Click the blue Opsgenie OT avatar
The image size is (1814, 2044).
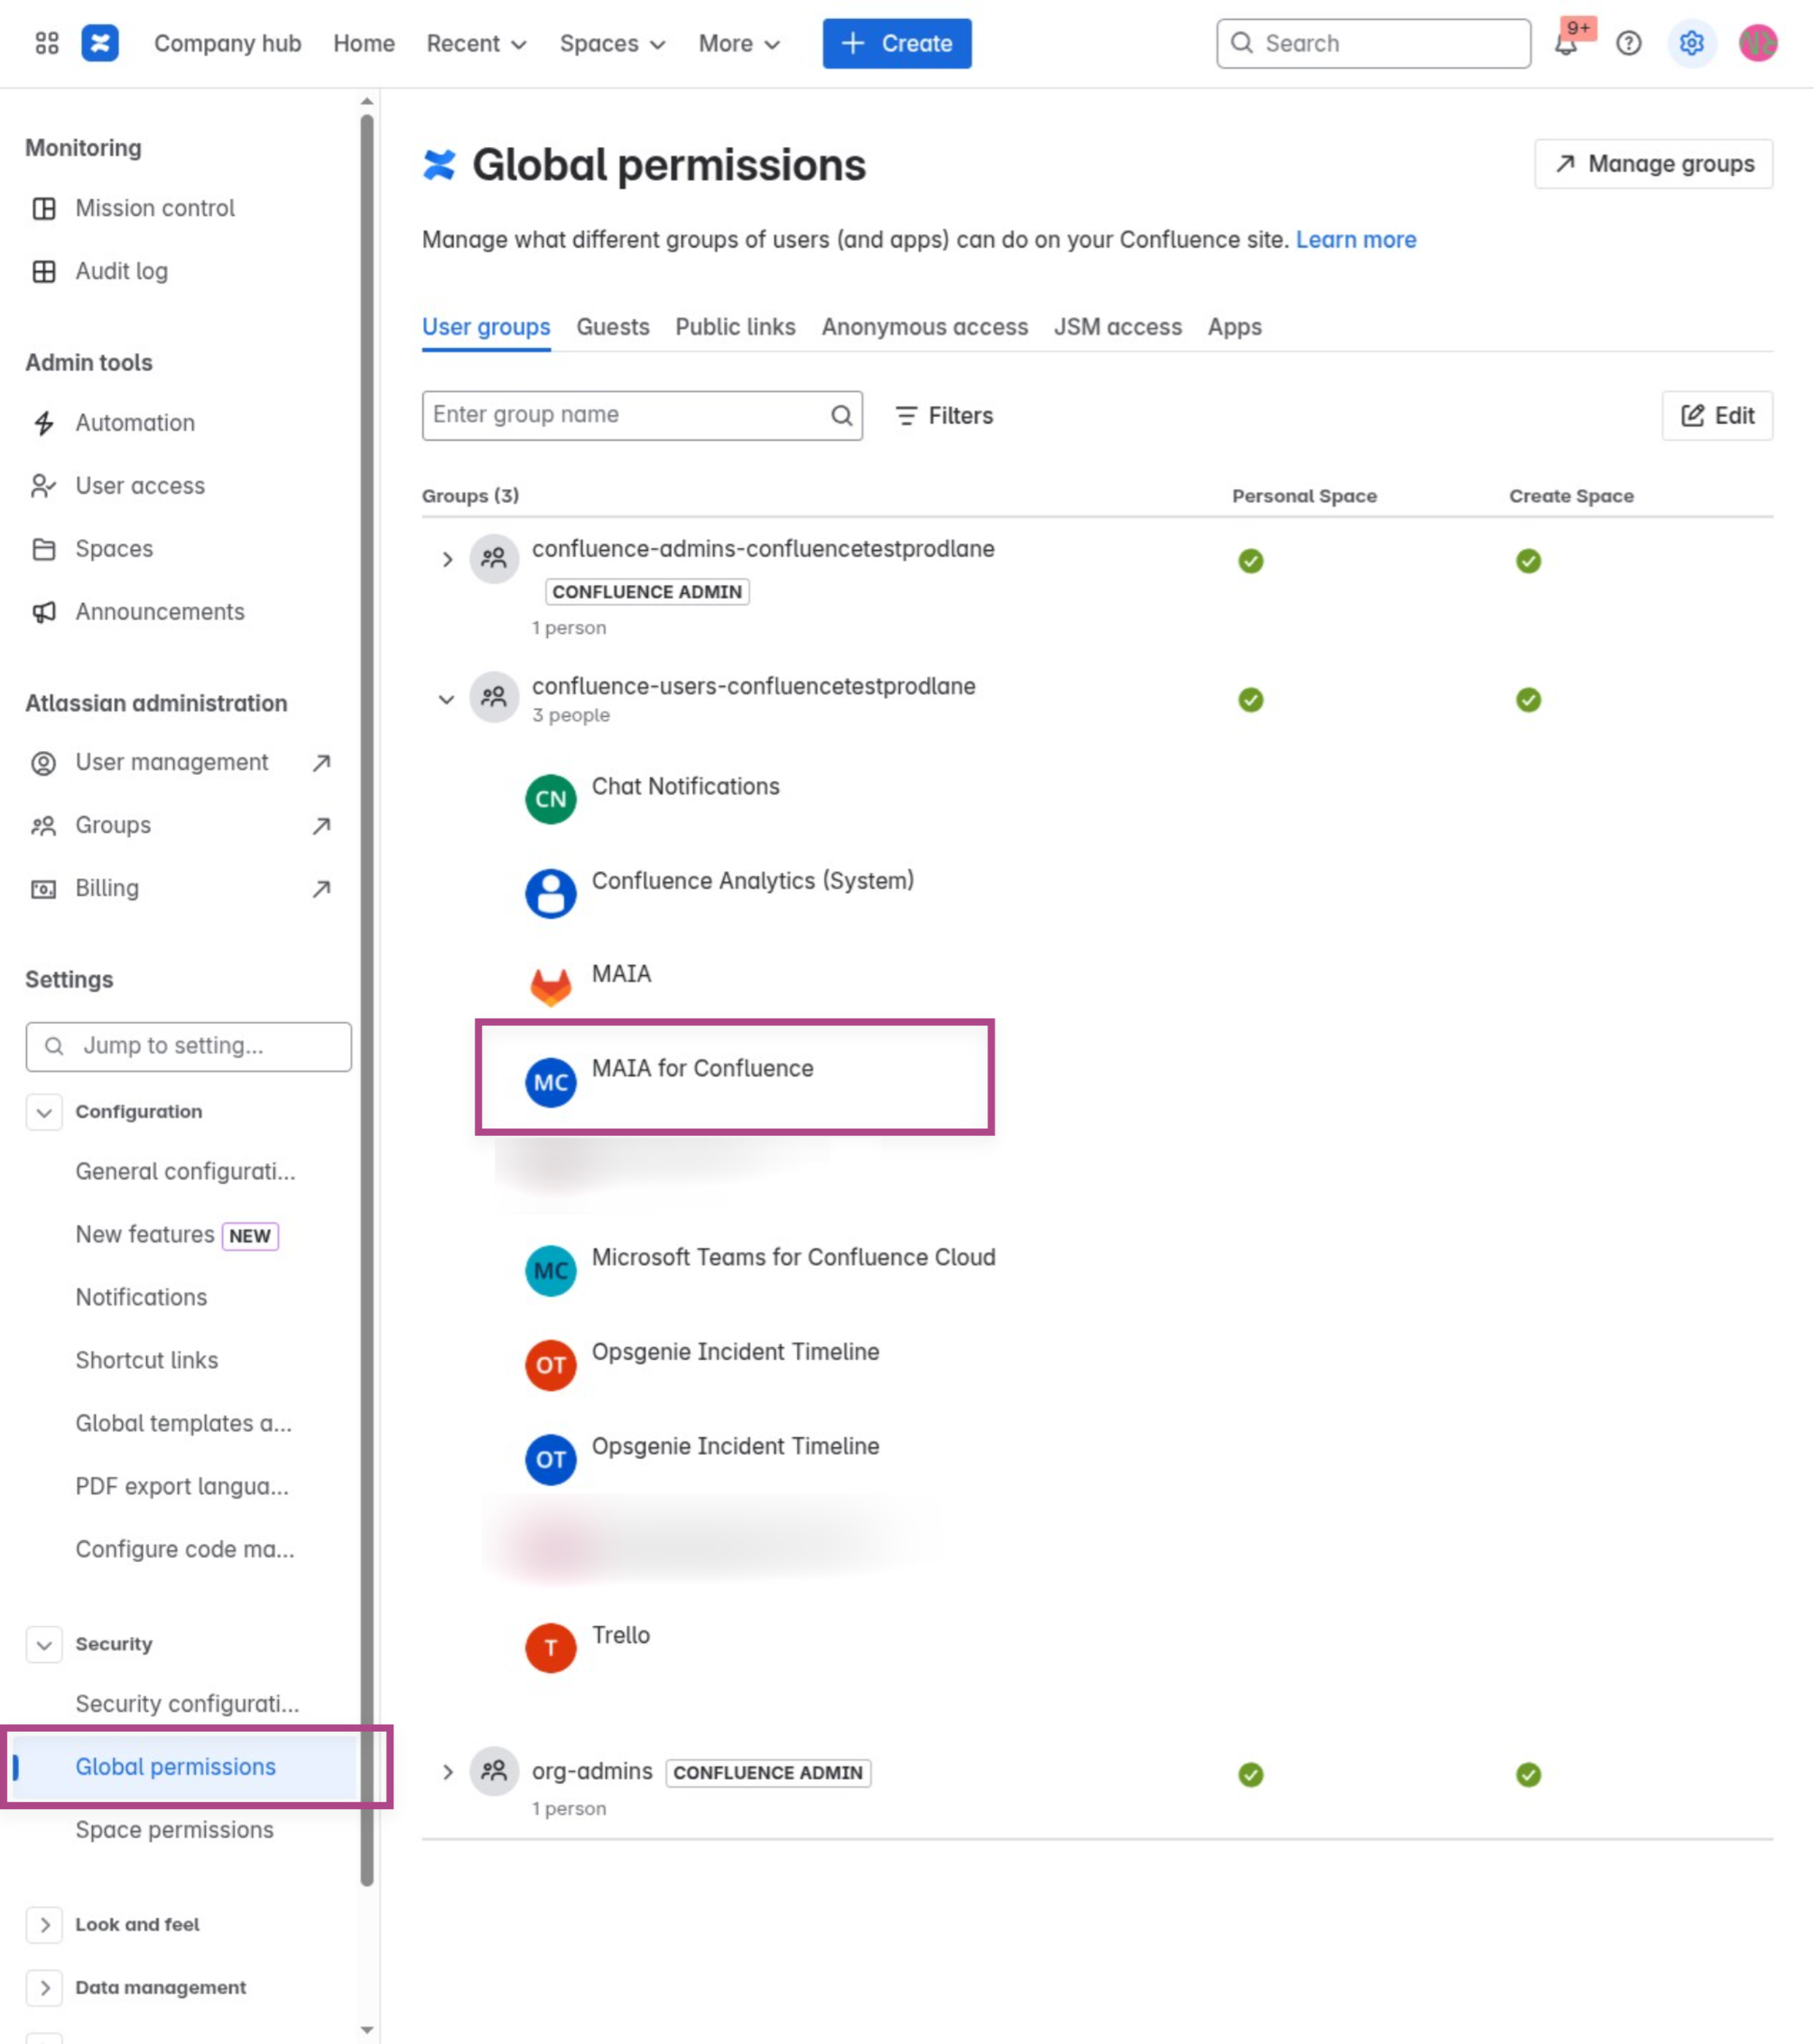[x=551, y=1459]
